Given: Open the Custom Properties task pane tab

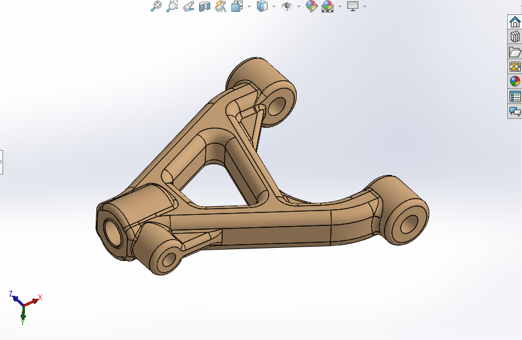Looking at the screenshot, I should pos(515,97).
